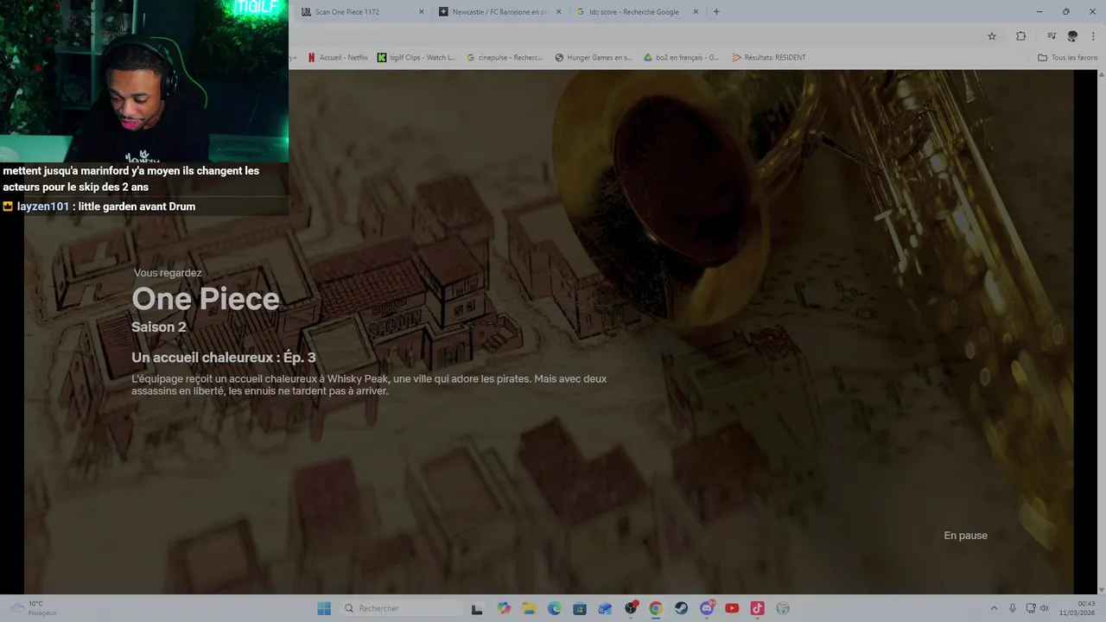Bookmark this page with the star icon
Viewport: 1106px width, 622px height.
992,36
